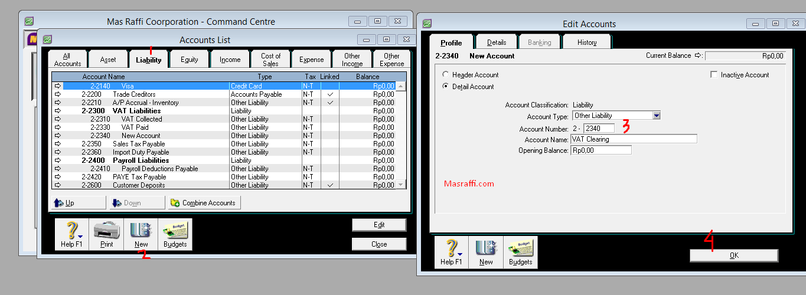Click accounts list scrollbar down arrow
The width and height of the screenshot is (806, 295).
(x=402, y=185)
